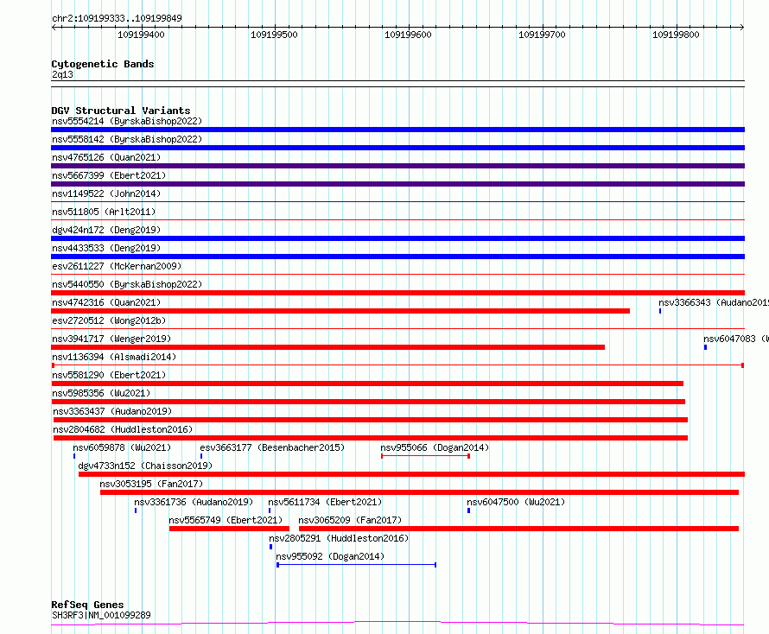
Task: Click the magenta SH3RF3 gene line
Action: [x=397, y=624]
